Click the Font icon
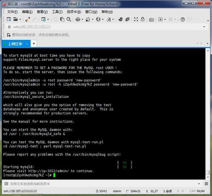This screenshot has width=212, height=196. (109, 20)
